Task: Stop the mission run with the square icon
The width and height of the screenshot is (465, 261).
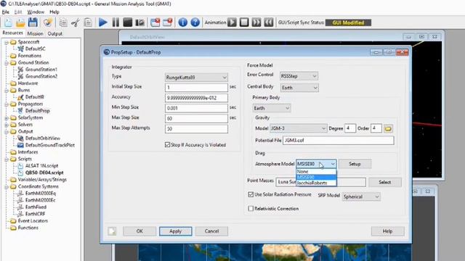Action: point(128,22)
